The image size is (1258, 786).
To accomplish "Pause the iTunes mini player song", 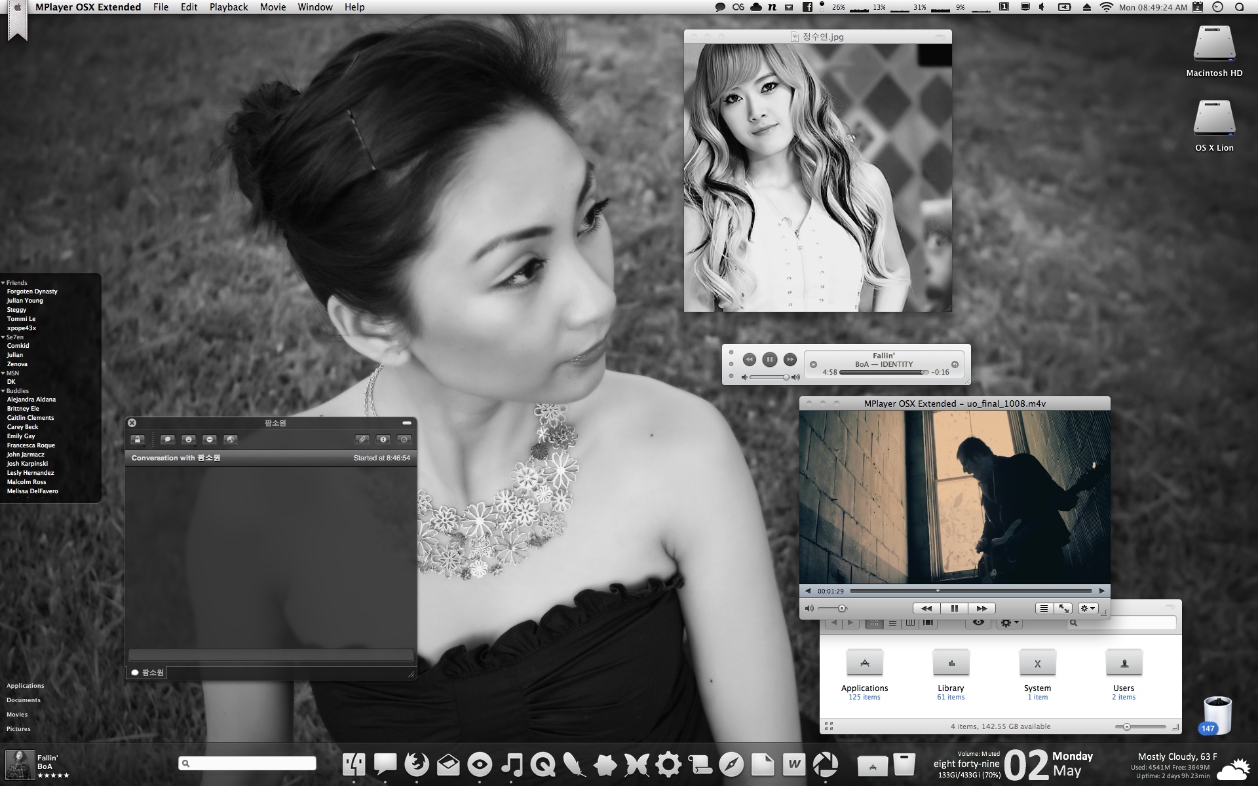I will click(x=770, y=359).
